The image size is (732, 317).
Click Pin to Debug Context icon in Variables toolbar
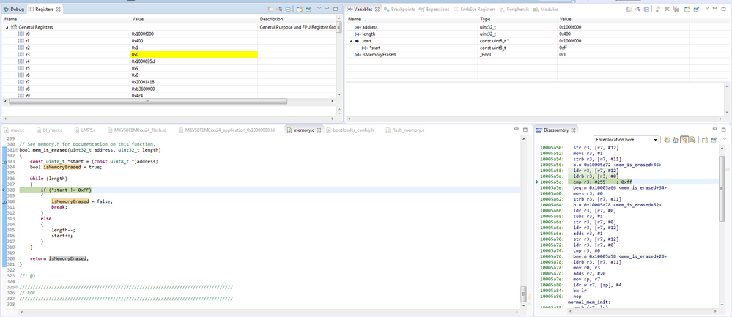(696, 9)
